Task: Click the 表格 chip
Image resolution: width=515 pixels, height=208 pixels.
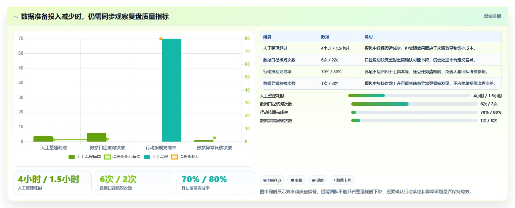Action: [x=296, y=180]
